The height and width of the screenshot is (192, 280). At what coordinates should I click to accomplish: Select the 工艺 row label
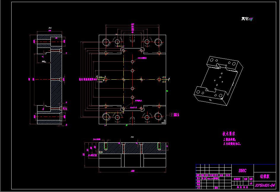pyautogui.click(x=198, y=188)
